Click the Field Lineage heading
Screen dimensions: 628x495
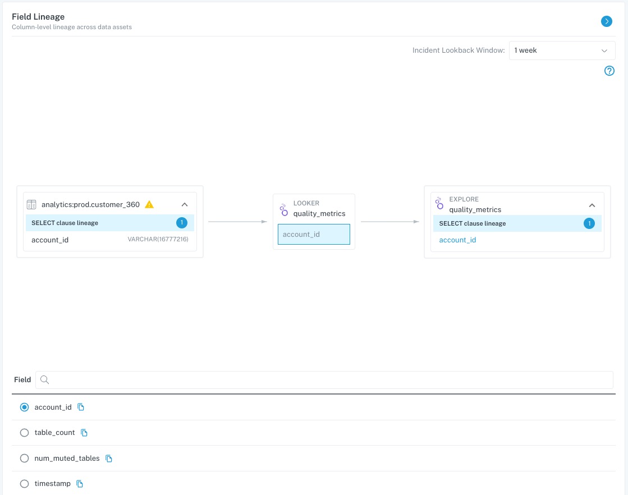(x=38, y=17)
